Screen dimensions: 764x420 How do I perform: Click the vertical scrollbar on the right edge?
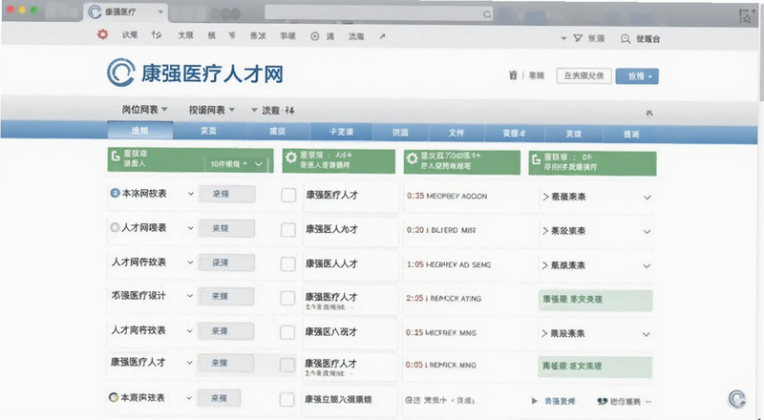pyautogui.click(x=760, y=53)
